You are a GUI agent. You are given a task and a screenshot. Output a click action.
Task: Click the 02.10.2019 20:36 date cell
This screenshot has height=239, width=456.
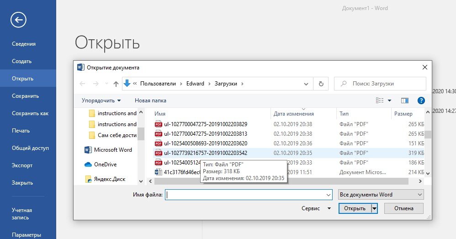pos(293,143)
